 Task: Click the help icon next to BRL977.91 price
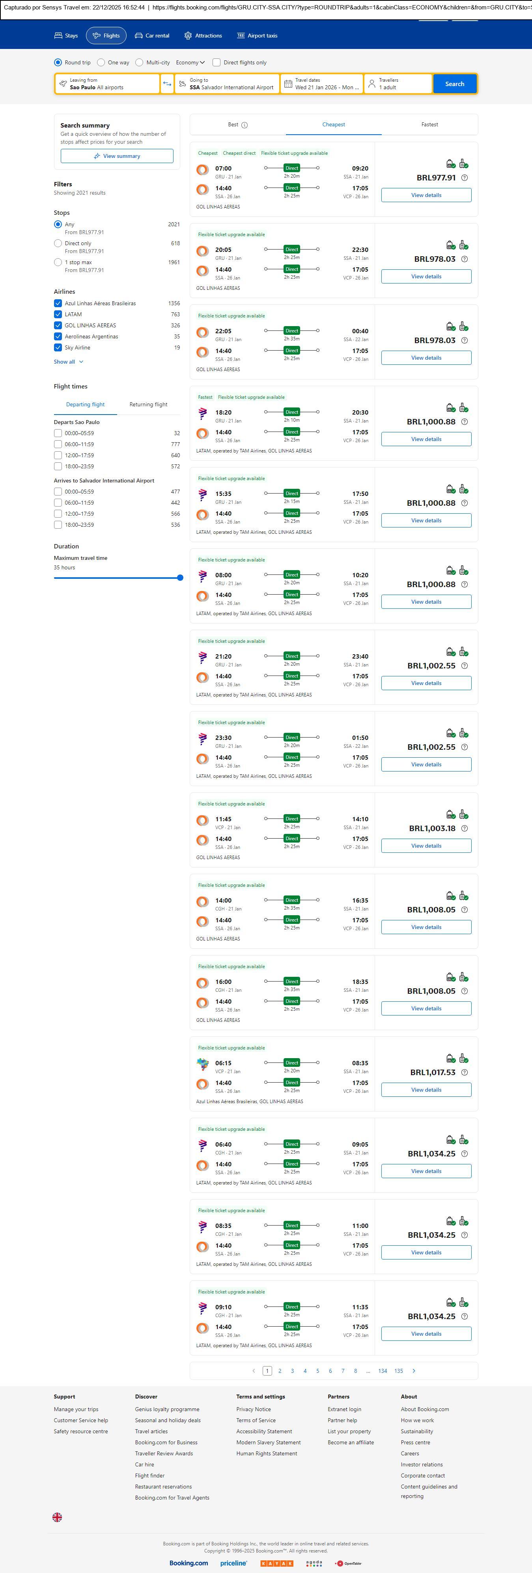(464, 178)
